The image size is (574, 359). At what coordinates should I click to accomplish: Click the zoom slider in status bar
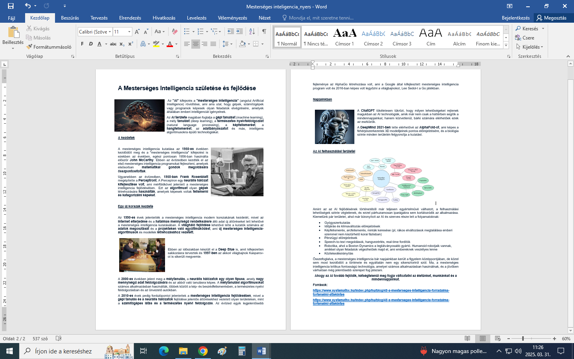523,339
